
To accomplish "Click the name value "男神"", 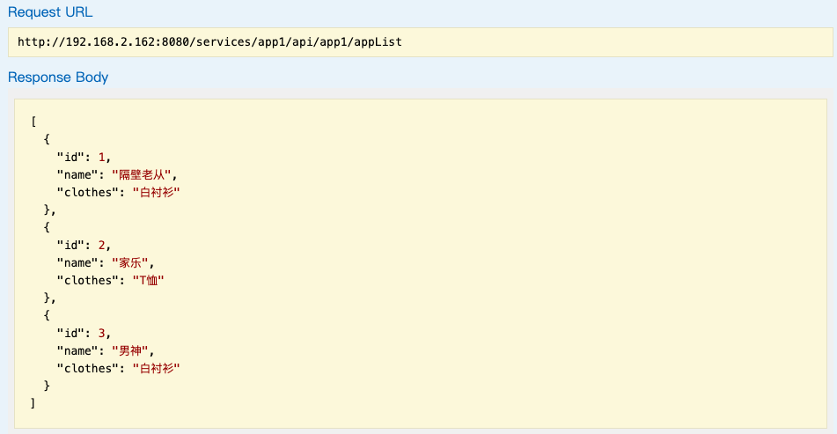I will 129,350.
